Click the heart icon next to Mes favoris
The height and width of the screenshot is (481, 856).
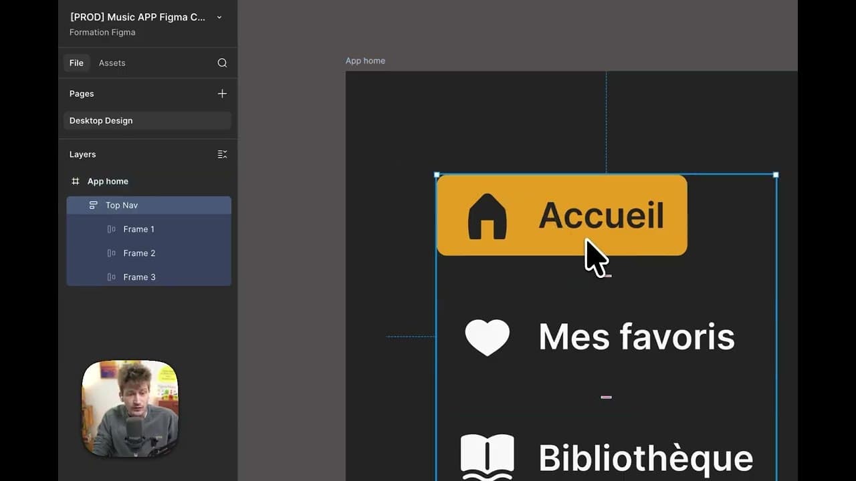click(488, 337)
